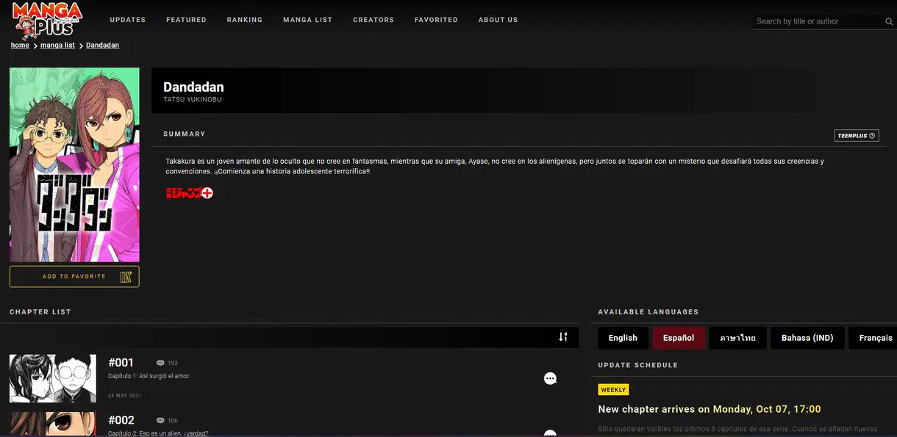Open the Updates menu
Viewport: 897px width, 437px height.
pos(128,20)
